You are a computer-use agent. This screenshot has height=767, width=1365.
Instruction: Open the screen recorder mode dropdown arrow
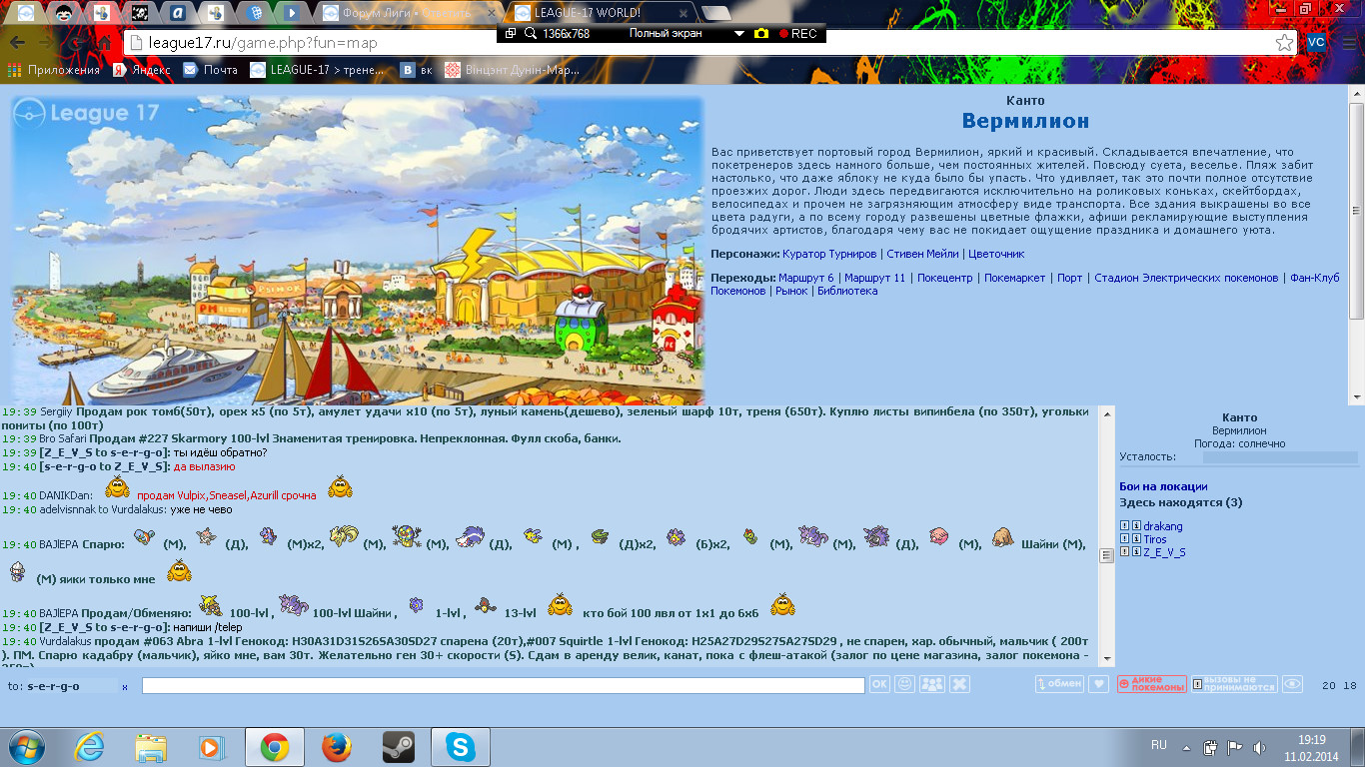point(739,34)
